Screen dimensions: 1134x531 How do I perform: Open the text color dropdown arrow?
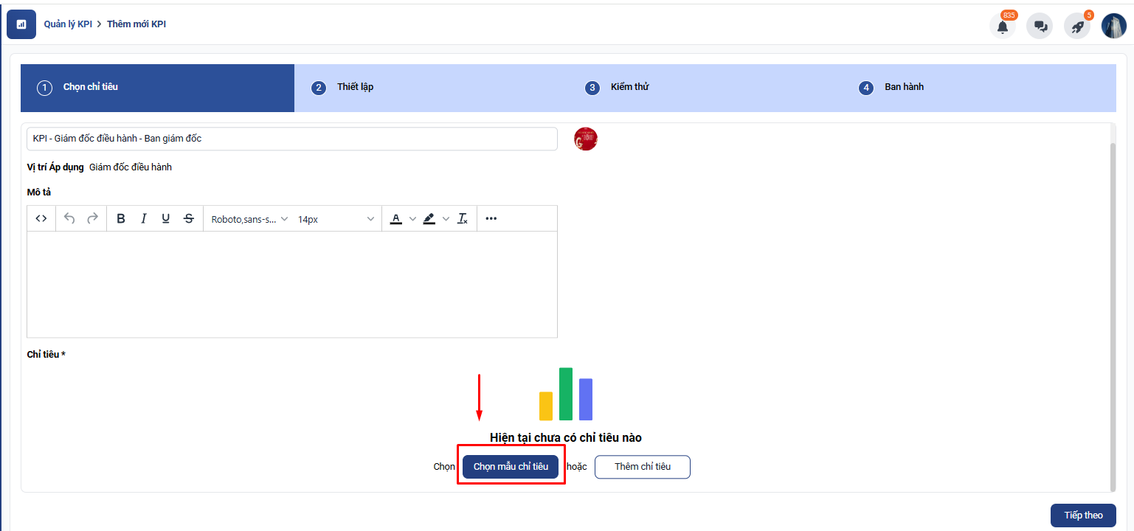pos(412,219)
